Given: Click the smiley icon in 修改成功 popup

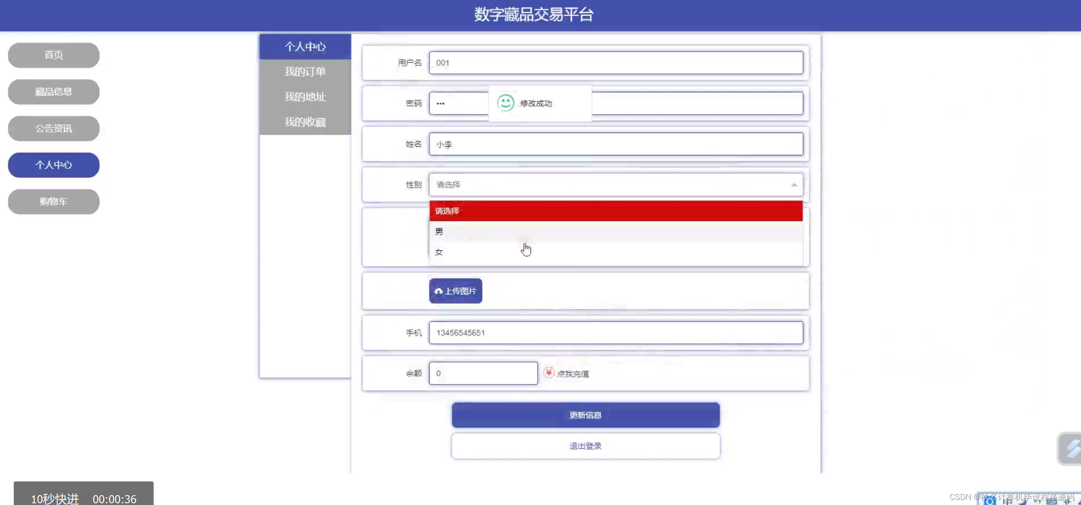Looking at the screenshot, I should click(x=505, y=103).
